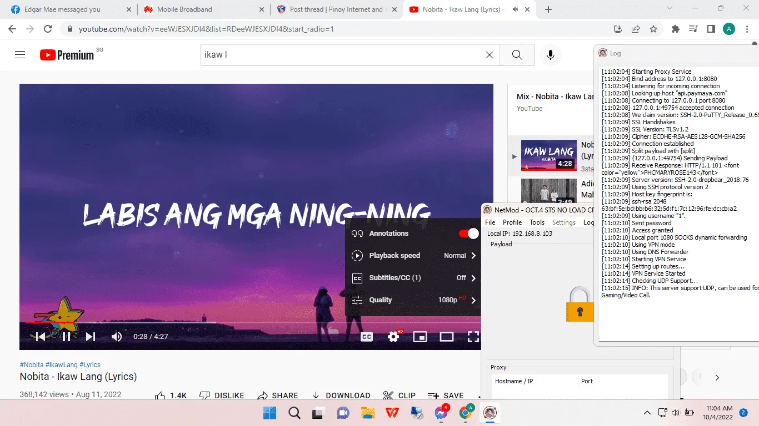Open the Windows Start menu
This screenshot has height=426, width=759.
(x=270, y=413)
